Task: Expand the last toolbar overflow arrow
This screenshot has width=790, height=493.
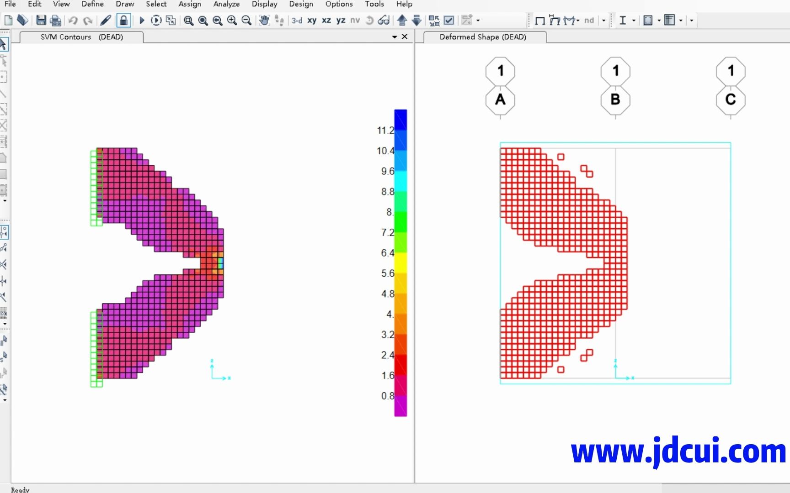Action: pos(692,20)
